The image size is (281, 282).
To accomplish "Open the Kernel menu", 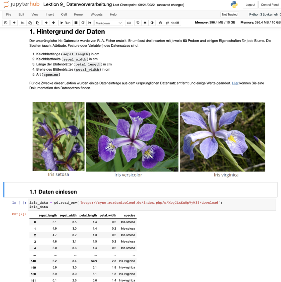I will point(78,15).
